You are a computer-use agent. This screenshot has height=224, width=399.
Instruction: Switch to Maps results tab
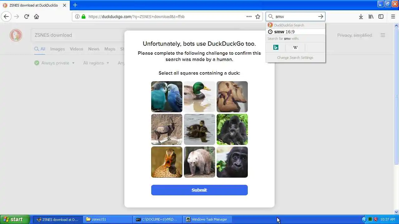(110, 49)
